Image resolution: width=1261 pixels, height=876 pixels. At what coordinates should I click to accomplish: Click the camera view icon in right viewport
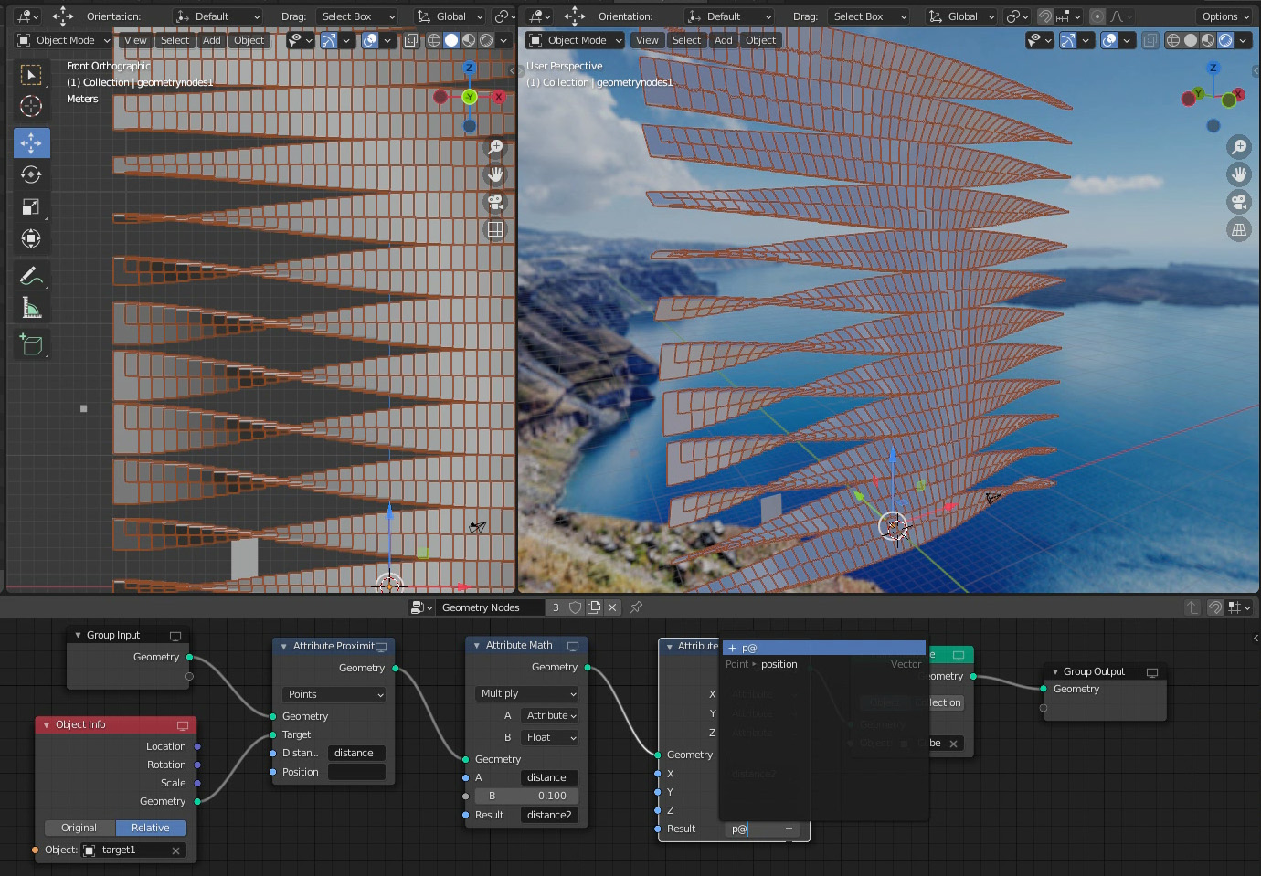click(x=1239, y=202)
